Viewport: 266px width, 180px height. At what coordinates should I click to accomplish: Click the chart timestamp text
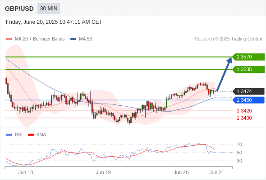tap(54, 22)
